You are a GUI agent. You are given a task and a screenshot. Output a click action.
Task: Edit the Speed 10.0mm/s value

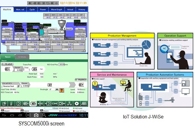pyautogui.click(x=81, y=90)
